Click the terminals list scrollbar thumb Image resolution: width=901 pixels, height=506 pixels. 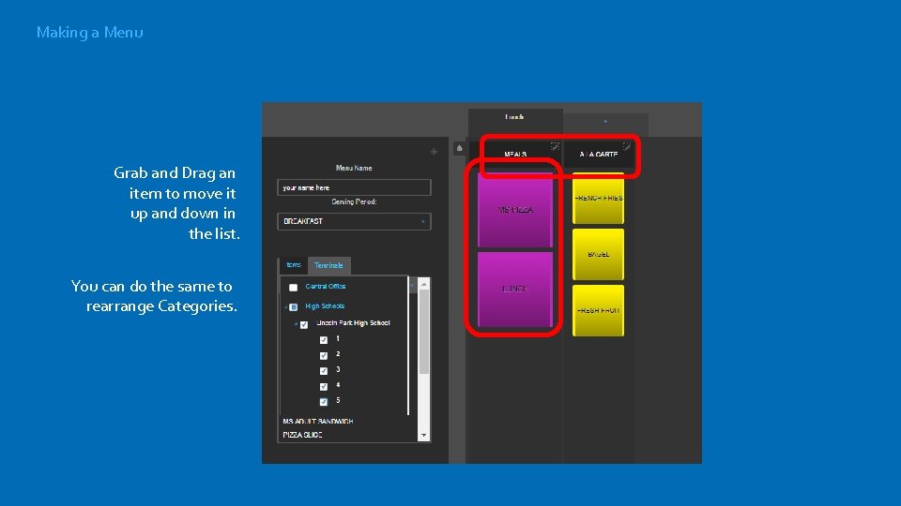pos(424,332)
